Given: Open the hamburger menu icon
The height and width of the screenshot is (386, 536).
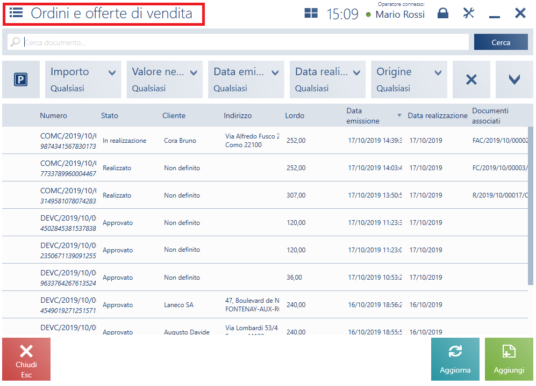Looking at the screenshot, I should click(x=16, y=13).
